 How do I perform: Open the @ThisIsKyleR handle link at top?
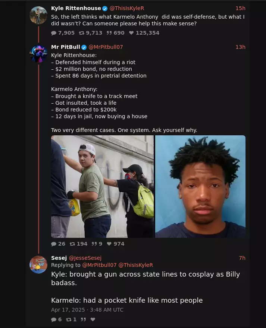[x=127, y=8]
